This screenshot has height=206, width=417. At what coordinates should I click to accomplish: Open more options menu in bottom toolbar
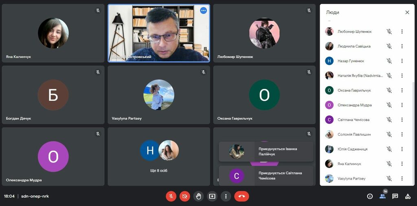click(226, 196)
